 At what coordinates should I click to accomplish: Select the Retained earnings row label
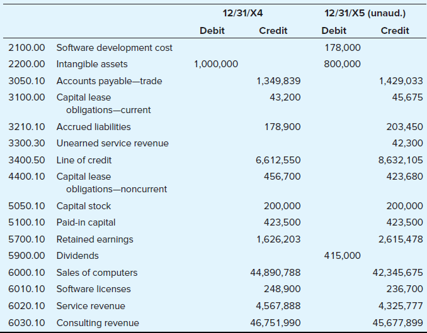pyautogui.click(x=94, y=239)
